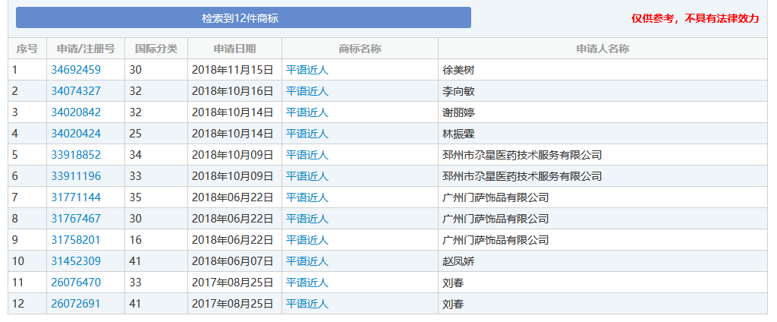
Task: Click class 25 in row 4
Action: 136,134
